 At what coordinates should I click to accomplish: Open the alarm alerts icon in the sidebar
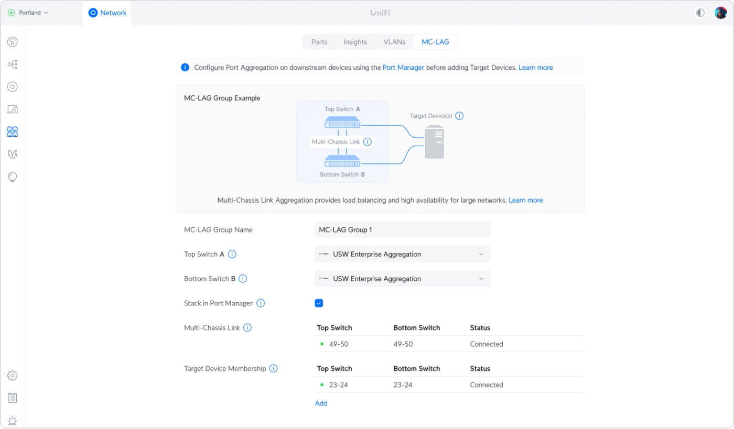pyautogui.click(x=13, y=421)
